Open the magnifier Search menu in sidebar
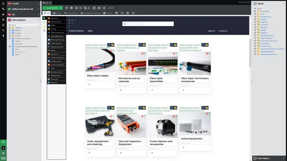Image resolution: width=287 pixels, height=161 pixels. [3, 30]
